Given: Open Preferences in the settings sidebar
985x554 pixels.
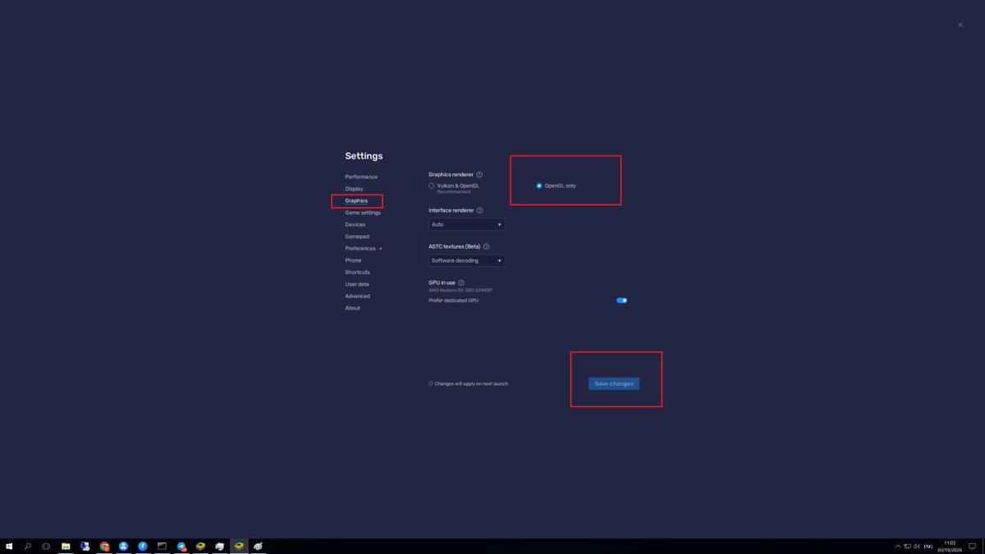Looking at the screenshot, I should (x=360, y=248).
